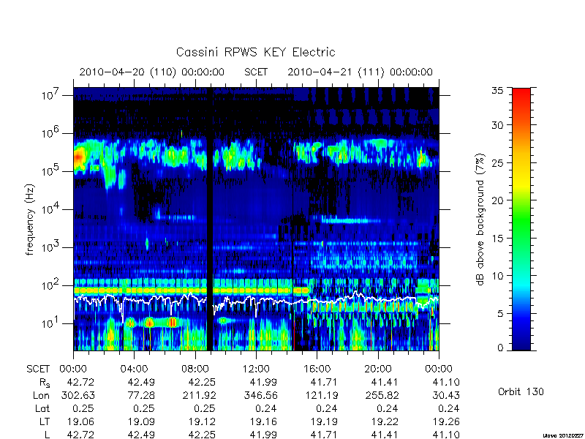This screenshot has height=439, width=585.
Task: Click the 10^5 frequency axis label
Action: 50,170
